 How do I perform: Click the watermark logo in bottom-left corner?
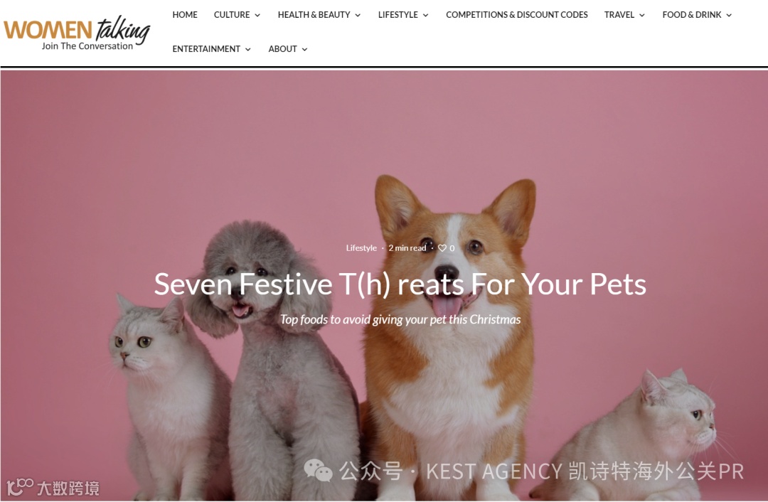(53, 487)
